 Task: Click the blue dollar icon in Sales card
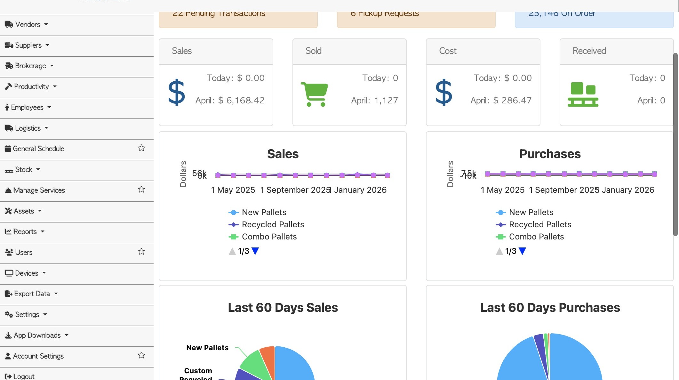coord(176,93)
